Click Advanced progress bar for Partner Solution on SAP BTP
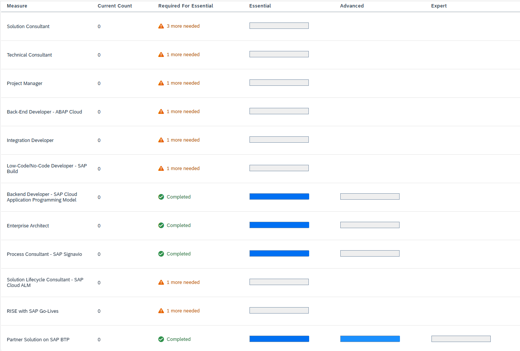Image resolution: width=520 pixels, height=351 pixels. (370, 339)
